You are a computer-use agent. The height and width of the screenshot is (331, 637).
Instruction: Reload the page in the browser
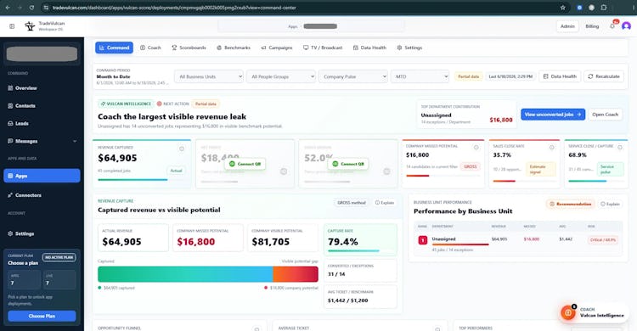[x=31, y=8]
